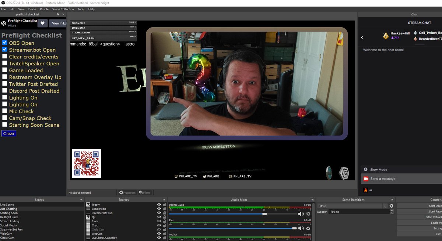Pop out the Sources dock
Viewport: 442px width, 241px height.
tap(164, 200)
